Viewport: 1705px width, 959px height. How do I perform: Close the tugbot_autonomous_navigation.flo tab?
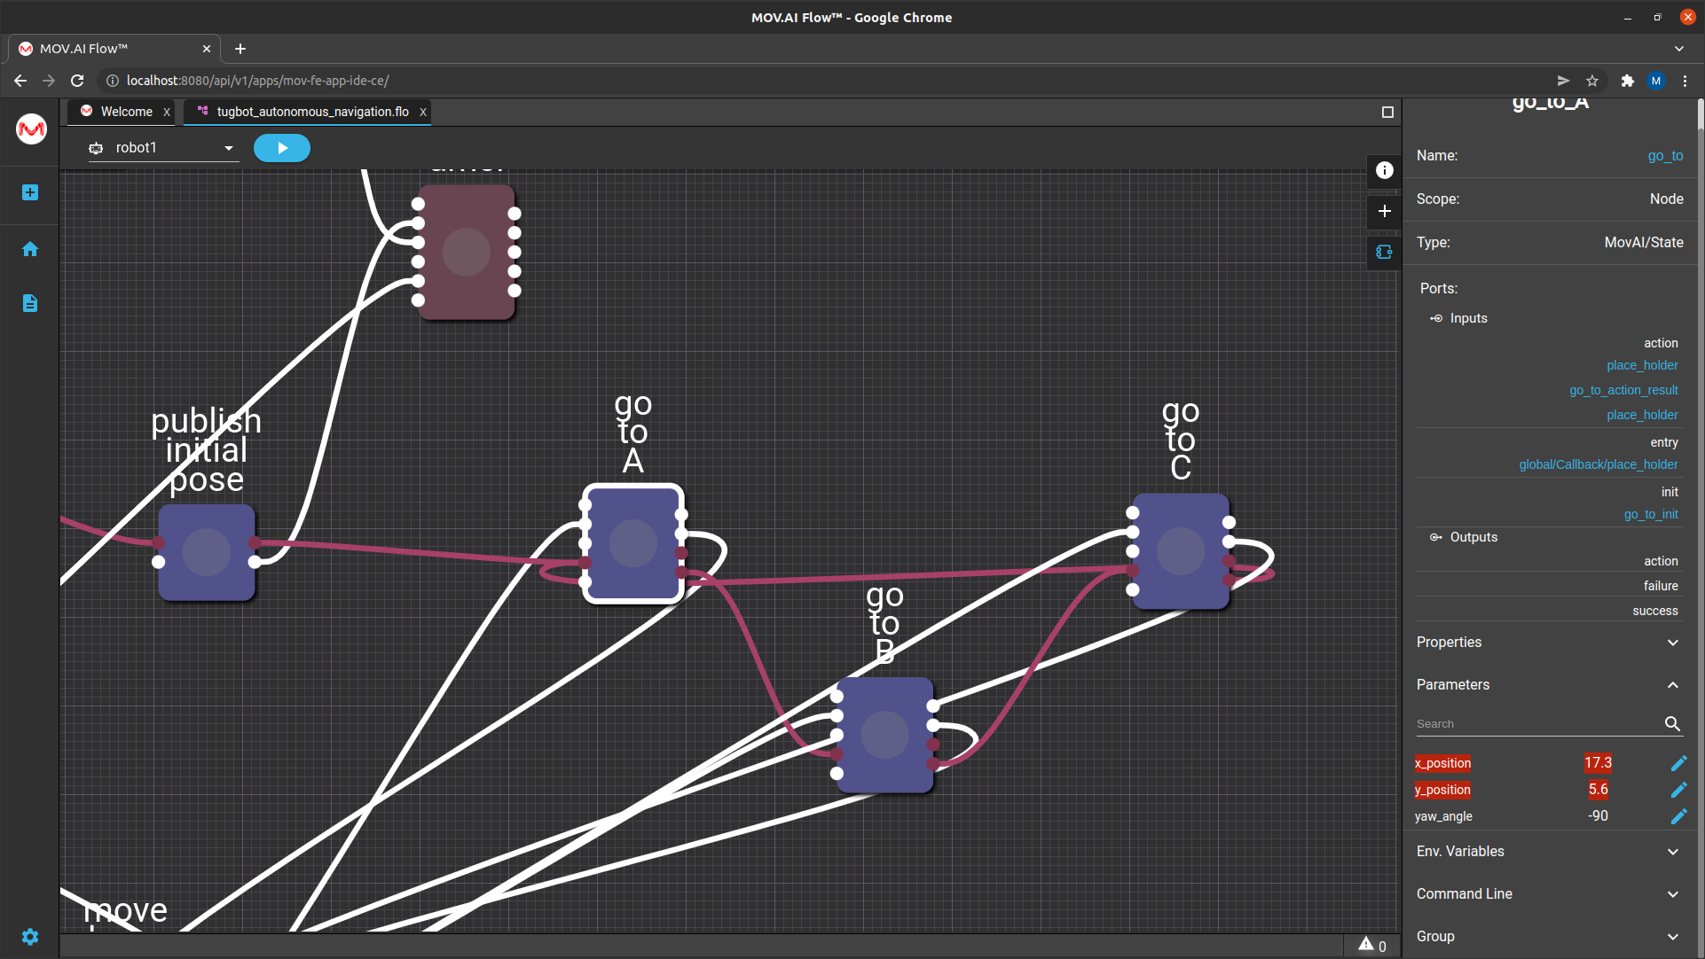tap(423, 112)
